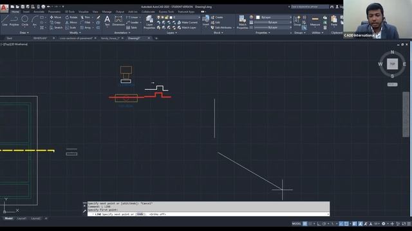This screenshot has width=412, height=231.
Task: Click the Fillet command
Action: (x=86, y=22)
